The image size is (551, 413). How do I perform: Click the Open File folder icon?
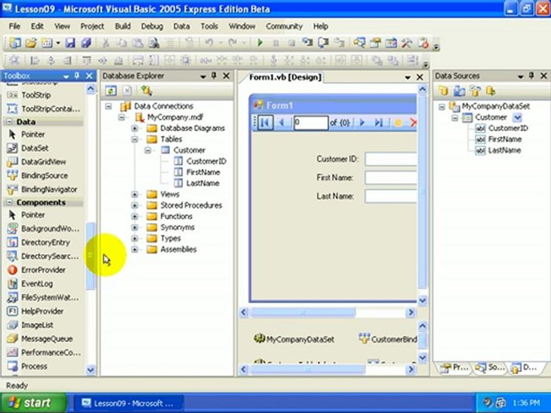click(31, 43)
